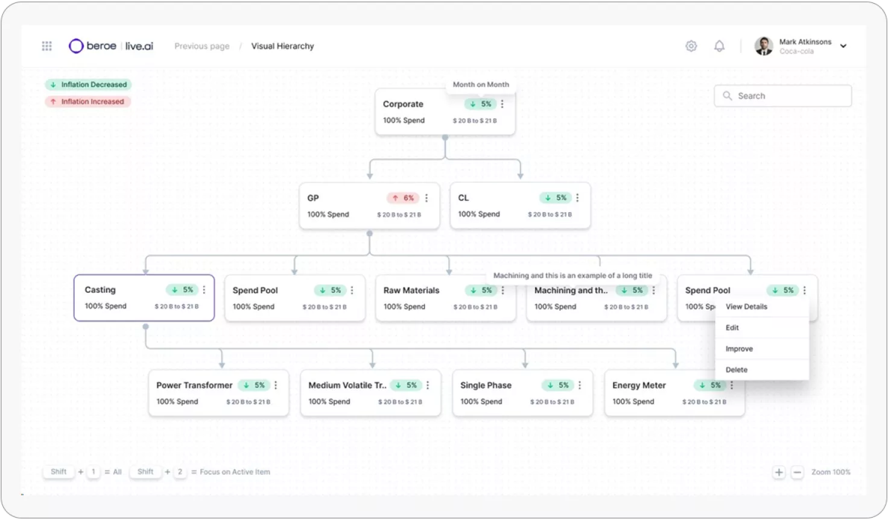Click the Beroe live.ai logo
Viewport: 888px width, 520px height.
click(x=111, y=46)
